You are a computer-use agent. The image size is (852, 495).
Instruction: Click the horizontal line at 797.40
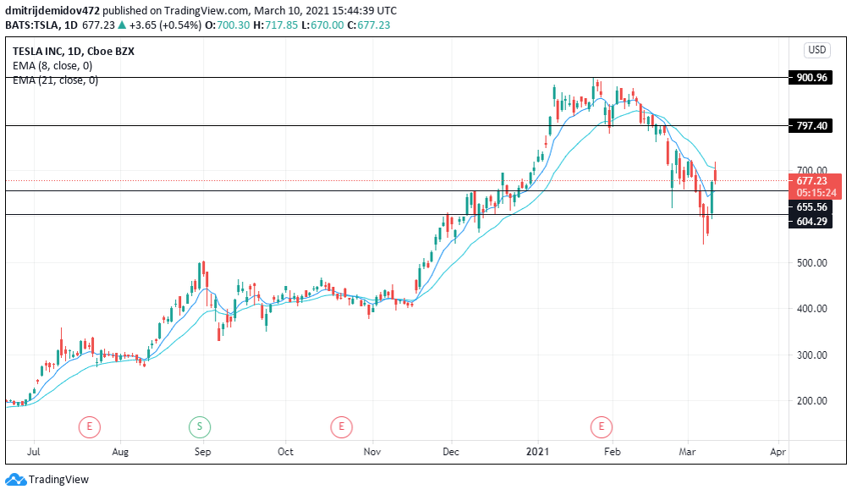tap(397, 126)
